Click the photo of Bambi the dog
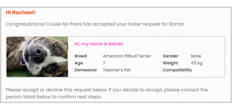Image resolution: width=232 pixels, height=110 pixels. 37,57
